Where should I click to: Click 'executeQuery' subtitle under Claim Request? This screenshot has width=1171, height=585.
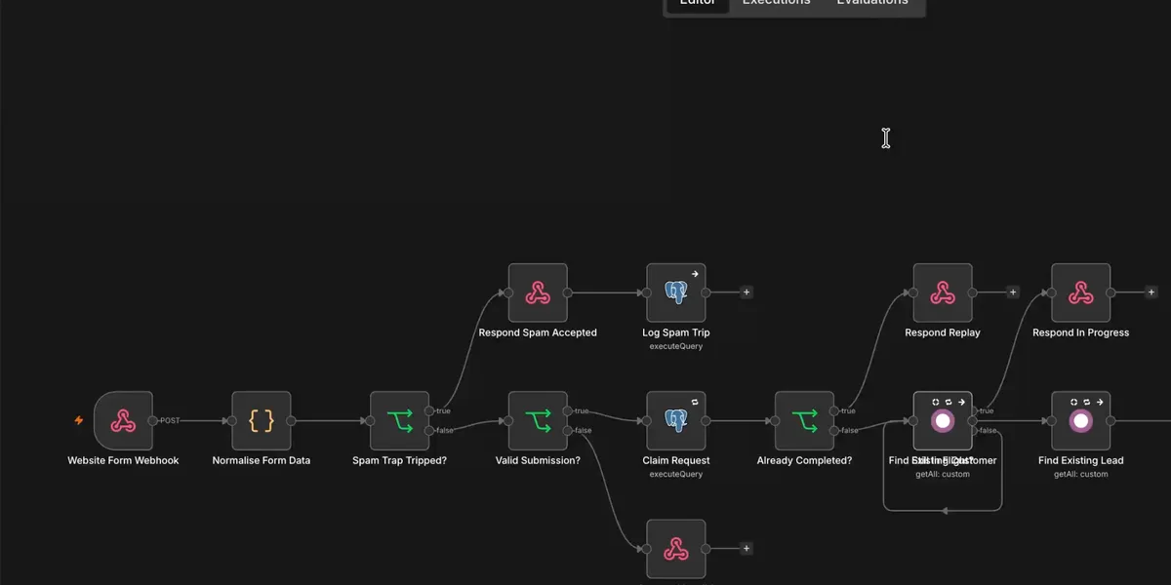click(x=676, y=474)
